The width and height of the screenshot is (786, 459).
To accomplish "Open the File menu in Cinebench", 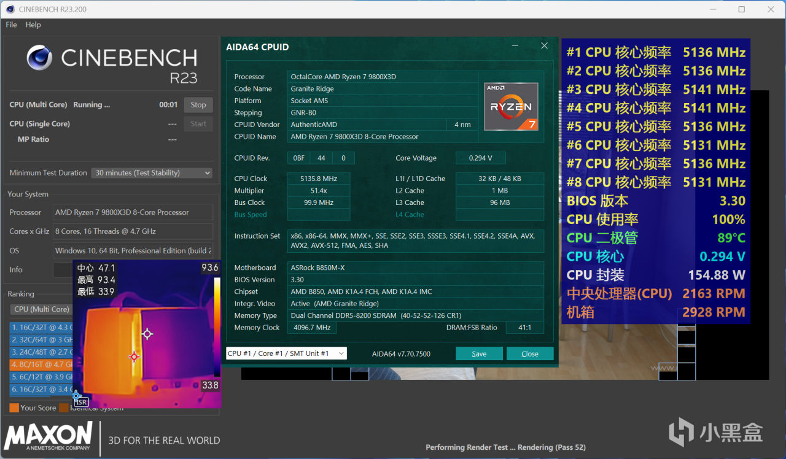I will pos(11,25).
